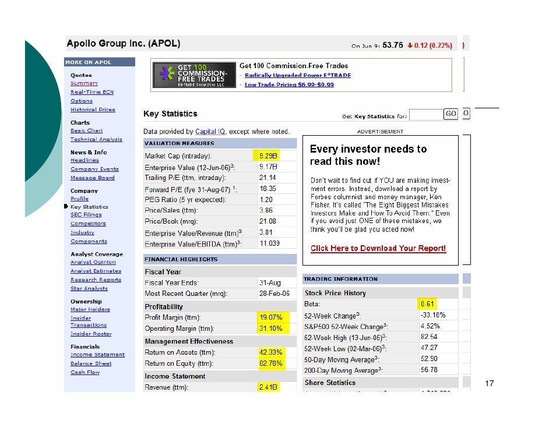Image resolution: width=549 pixels, height=424 pixels.
Task: Select 52-Week High value 82.54
Action: click(x=429, y=337)
